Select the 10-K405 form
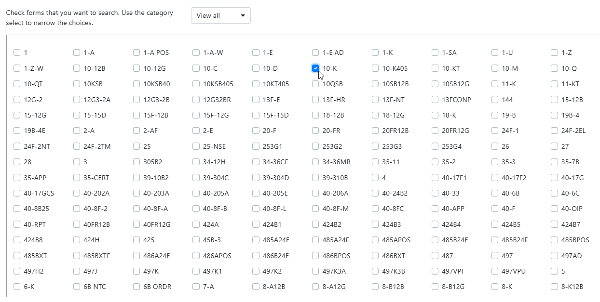Viewport: 600px width, 302px height. pos(375,68)
